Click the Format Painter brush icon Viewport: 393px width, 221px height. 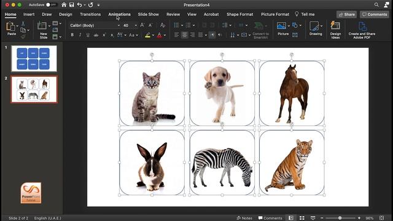[23, 37]
